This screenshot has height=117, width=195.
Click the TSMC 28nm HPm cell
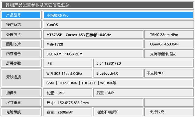pyautogui.click(x=169, y=34)
